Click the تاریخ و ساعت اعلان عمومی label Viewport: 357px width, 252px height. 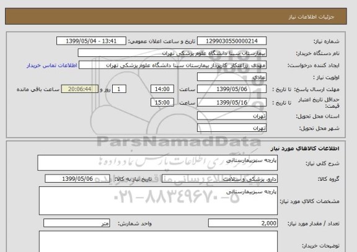click(162, 41)
